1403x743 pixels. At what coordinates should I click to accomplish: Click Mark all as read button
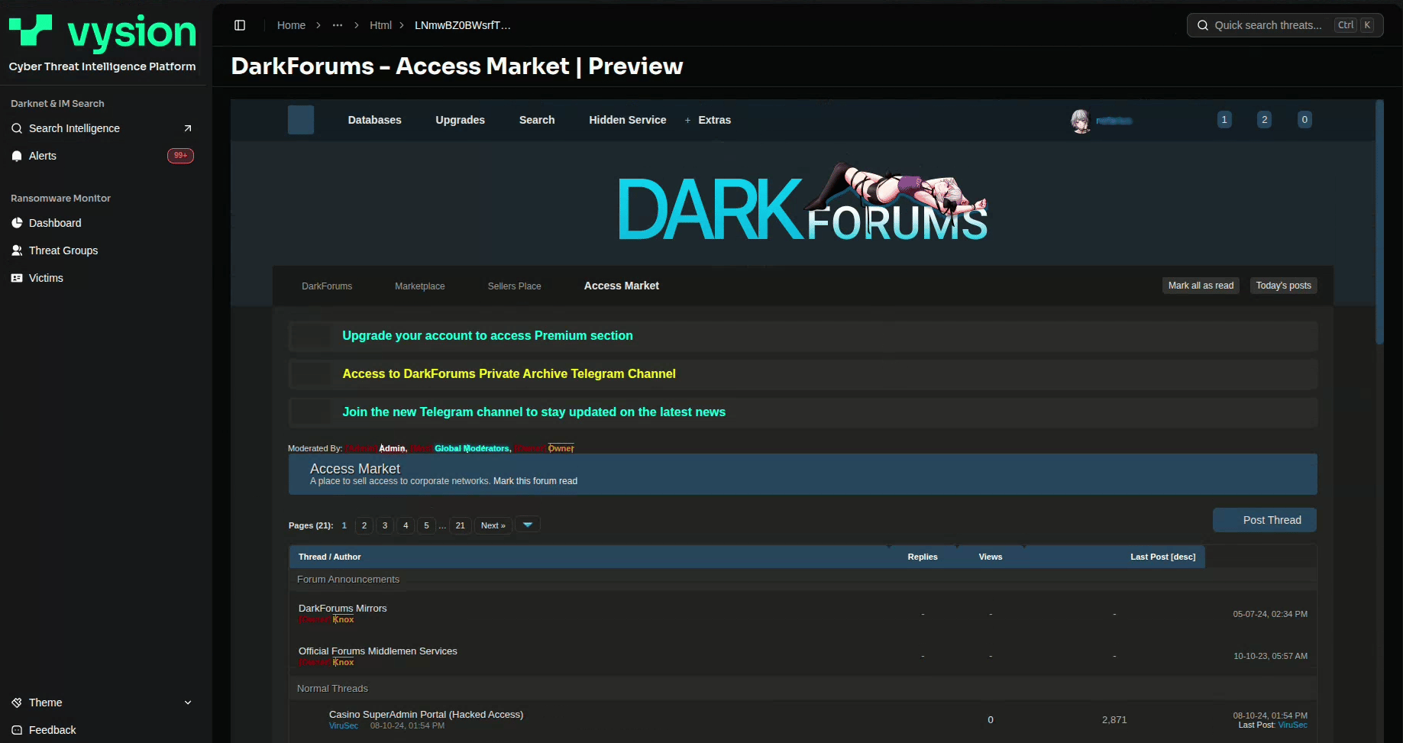coord(1201,286)
